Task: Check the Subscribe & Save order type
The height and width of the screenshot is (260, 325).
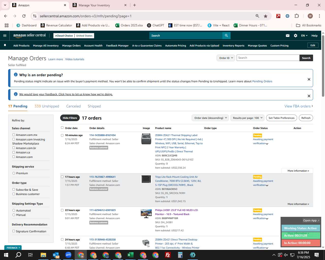Action: click(14, 189)
